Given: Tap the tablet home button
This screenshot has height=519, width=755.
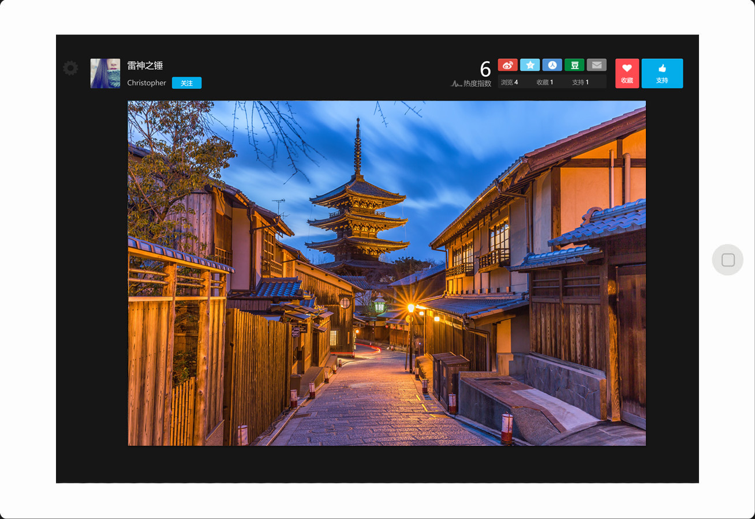Looking at the screenshot, I should pyautogui.click(x=728, y=259).
